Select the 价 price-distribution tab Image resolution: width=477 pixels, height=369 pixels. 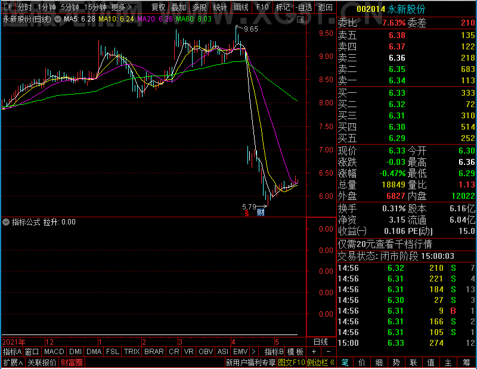362,362
